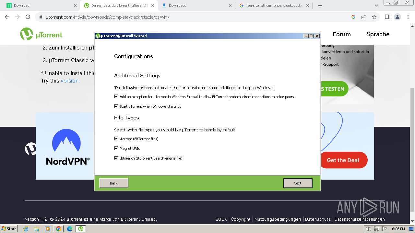Click the green TESTEN button
The height and width of the screenshot is (233, 415).
pyautogui.click(x=334, y=89)
